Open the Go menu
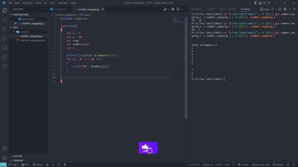The height and width of the screenshot is (167, 298). (x=46, y=3)
